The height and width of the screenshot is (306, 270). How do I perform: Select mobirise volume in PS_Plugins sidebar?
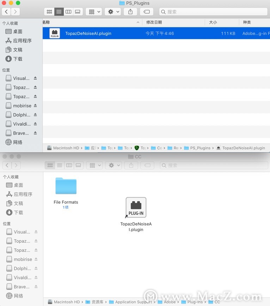click(19, 106)
